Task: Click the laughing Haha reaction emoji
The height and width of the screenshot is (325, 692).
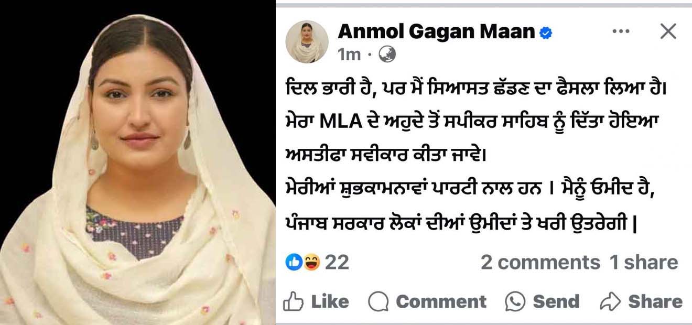Action: pyautogui.click(x=311, y=262)
